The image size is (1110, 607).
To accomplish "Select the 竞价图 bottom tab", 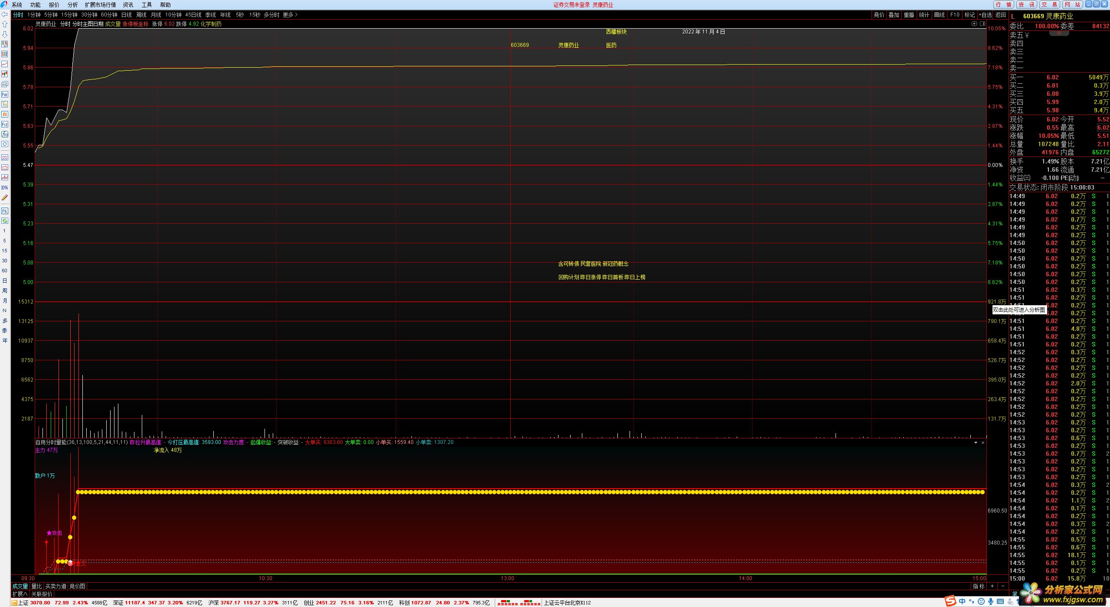I will point(78,586).
